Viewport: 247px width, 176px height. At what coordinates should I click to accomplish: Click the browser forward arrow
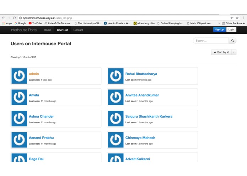(9, 18)
